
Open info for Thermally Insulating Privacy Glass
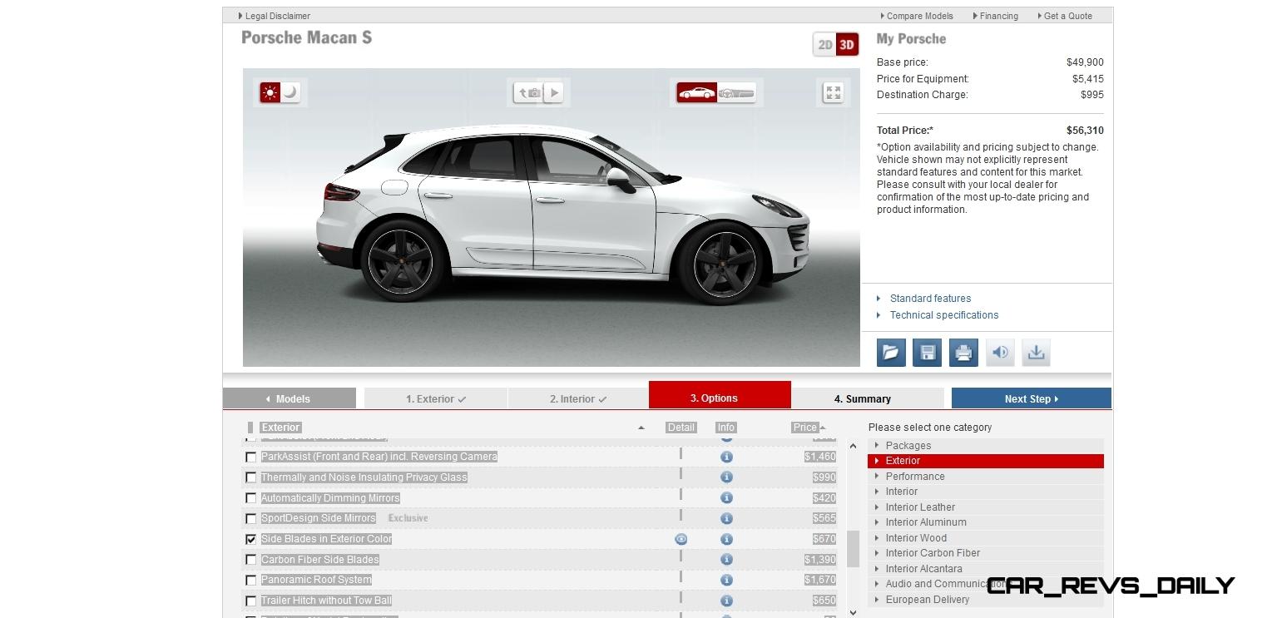[x=726, y=477]
